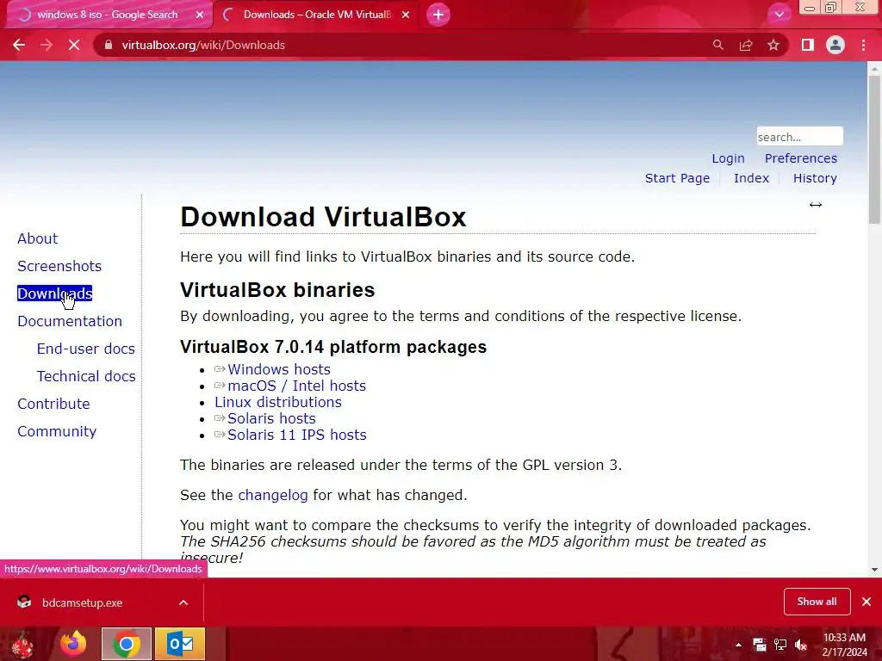Select the Downloads Oracle VM VirtualBox tab
Viewport: 882px width, 661px height.
coord(317,15)
